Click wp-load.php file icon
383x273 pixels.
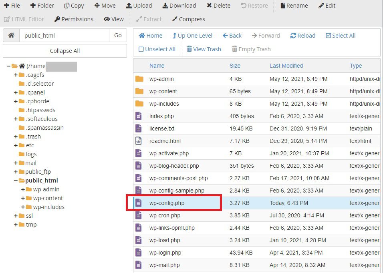pyautogui.click(x=139, y=240)
